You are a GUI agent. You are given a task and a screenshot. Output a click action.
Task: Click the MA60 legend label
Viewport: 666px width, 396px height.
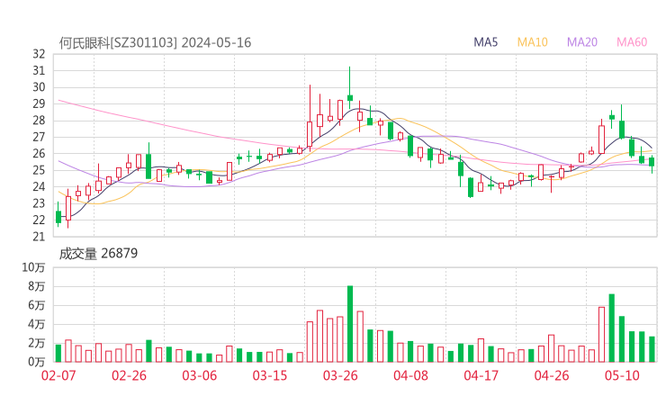tap(632, 42)
